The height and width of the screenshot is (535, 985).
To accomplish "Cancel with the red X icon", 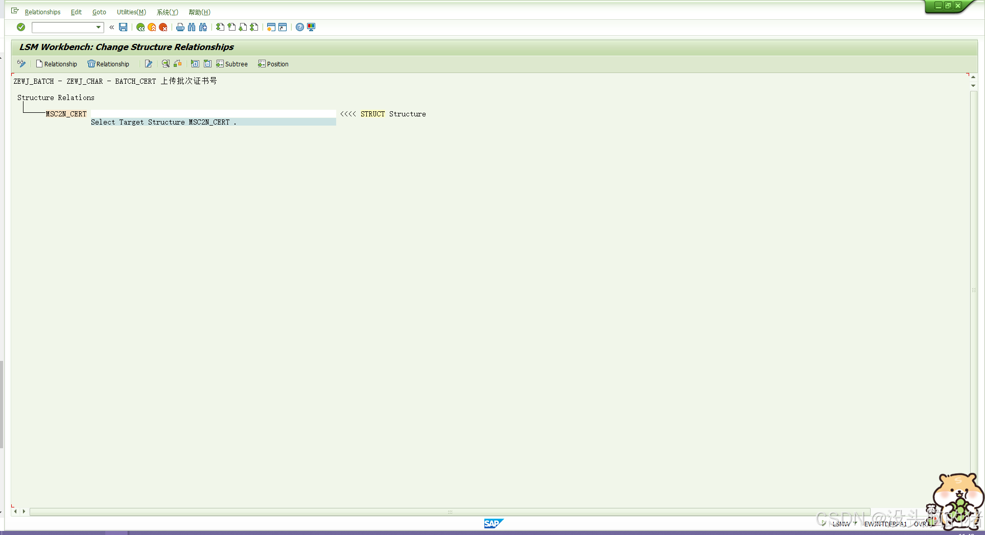I will coord(163,27).
